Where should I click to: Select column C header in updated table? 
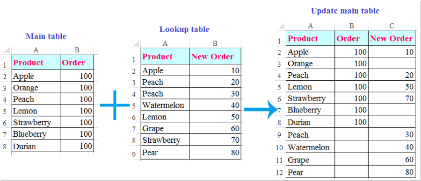tap(392, 26)
